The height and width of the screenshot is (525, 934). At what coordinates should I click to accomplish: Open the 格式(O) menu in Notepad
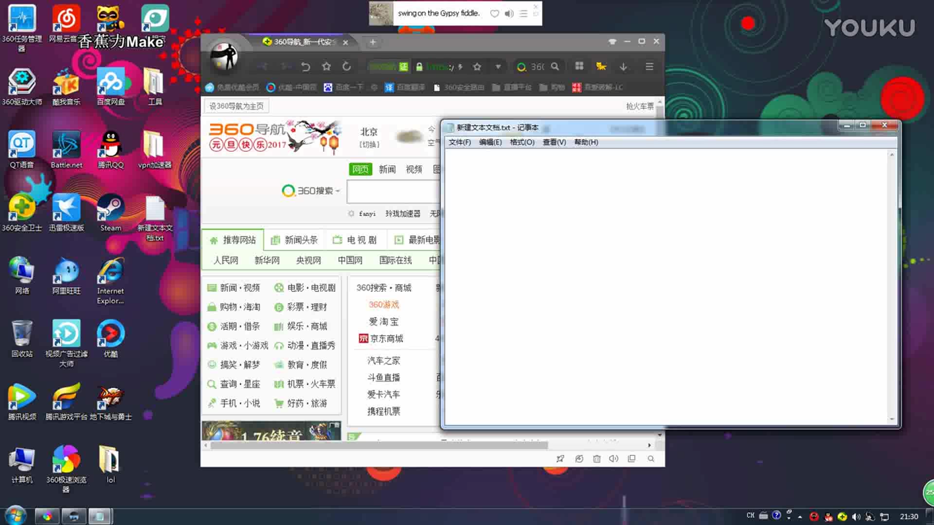[522, 142]
